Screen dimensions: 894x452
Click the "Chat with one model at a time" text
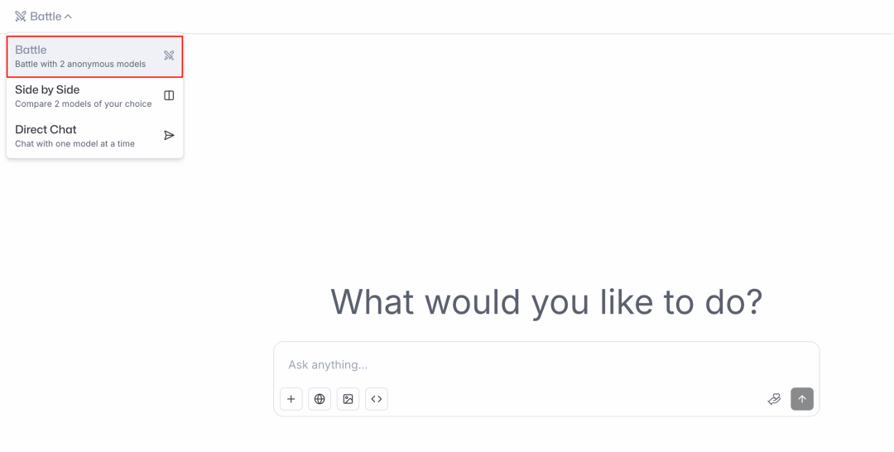[75, 144]
